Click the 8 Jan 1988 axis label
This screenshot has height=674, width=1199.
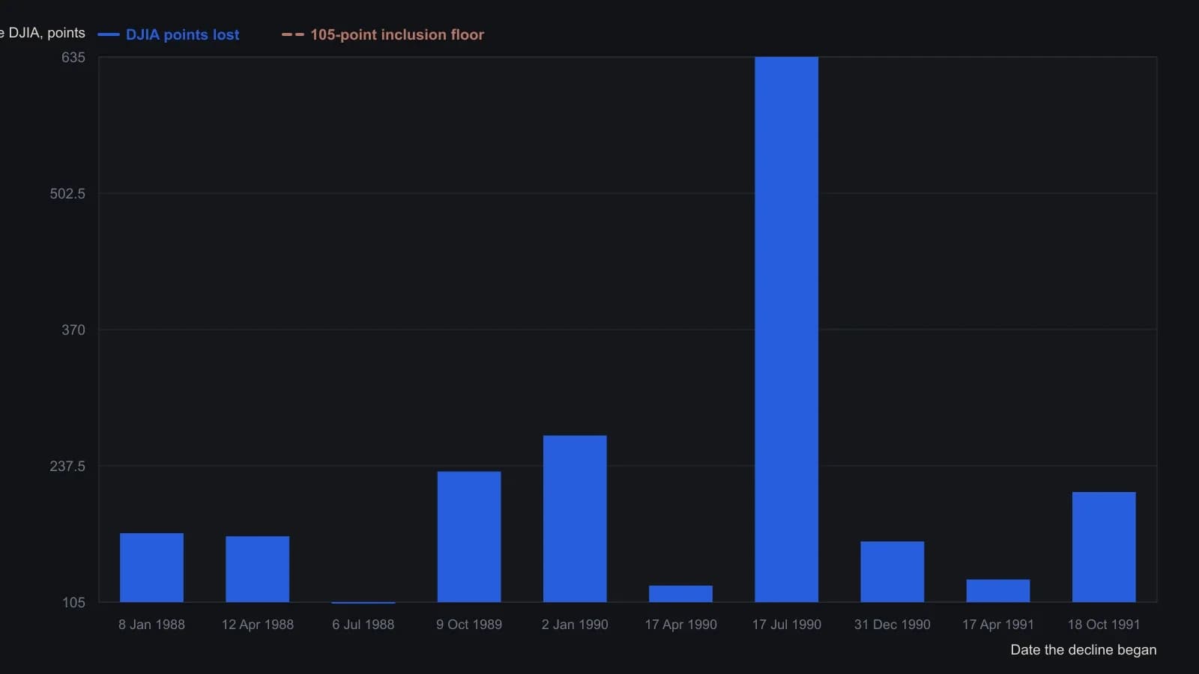[x=151, y=625]
